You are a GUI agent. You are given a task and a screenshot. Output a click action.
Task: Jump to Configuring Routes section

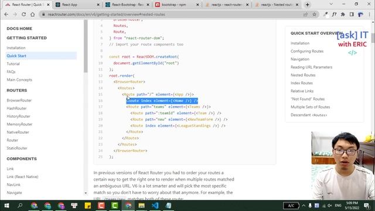click(x=307, y=51)
